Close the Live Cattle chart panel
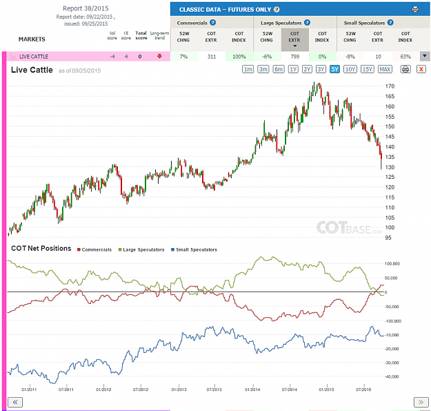 (x=421, y=69)
